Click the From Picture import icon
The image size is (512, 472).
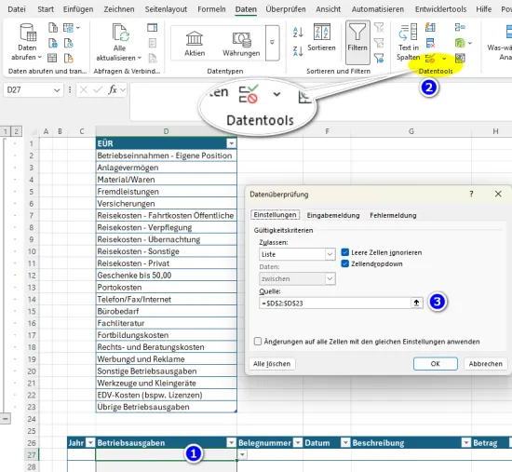(69, 27)
